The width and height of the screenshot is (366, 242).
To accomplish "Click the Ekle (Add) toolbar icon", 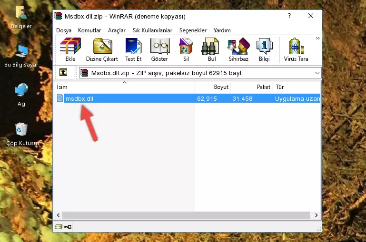I will pyautogui.click(x=70, y=49).
